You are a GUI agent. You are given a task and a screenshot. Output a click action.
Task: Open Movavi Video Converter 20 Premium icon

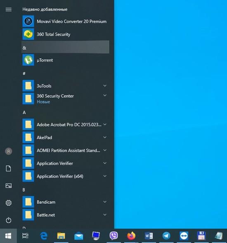28,21
